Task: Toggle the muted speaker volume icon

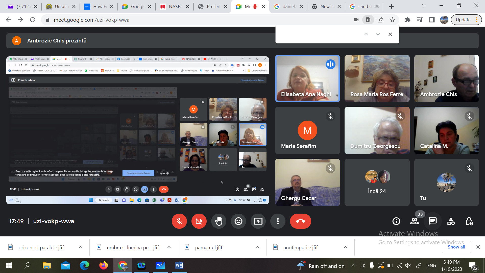Action: coord(408,265)
